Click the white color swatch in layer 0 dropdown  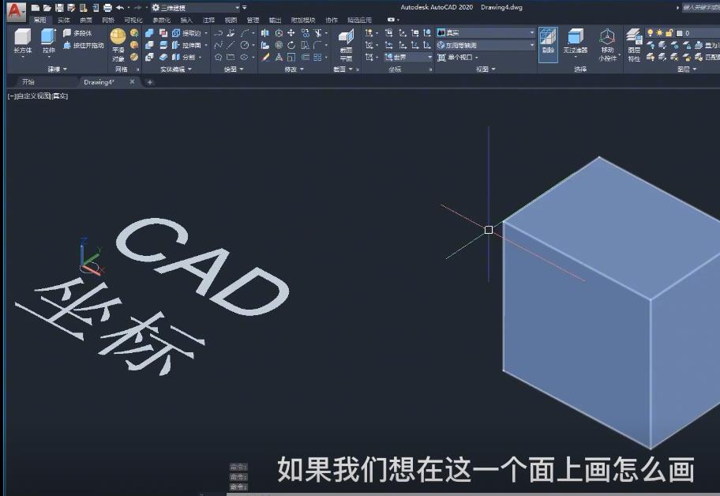coord(680,32)
